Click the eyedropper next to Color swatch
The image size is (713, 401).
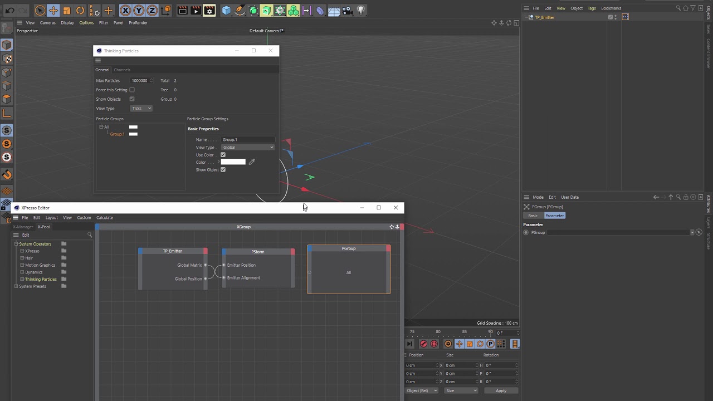point(252,162)
